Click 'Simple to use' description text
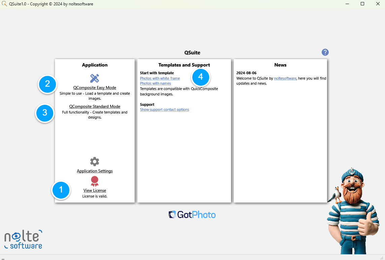The image size is (385, 260). point(95,96)
